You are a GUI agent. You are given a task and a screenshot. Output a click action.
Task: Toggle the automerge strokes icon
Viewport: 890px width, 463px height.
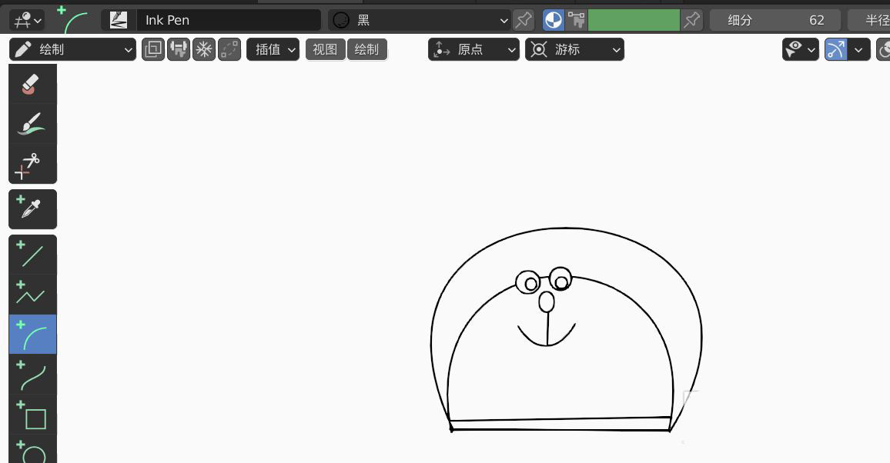point(230,50)
